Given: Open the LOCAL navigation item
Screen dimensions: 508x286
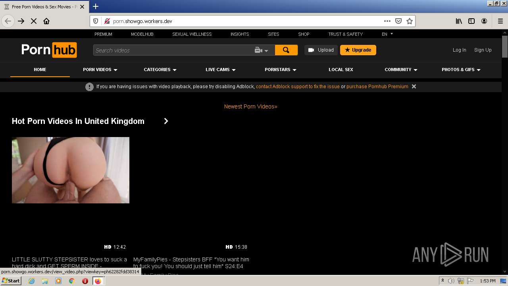Looking at the screenshot, I should tap(341, 70).
